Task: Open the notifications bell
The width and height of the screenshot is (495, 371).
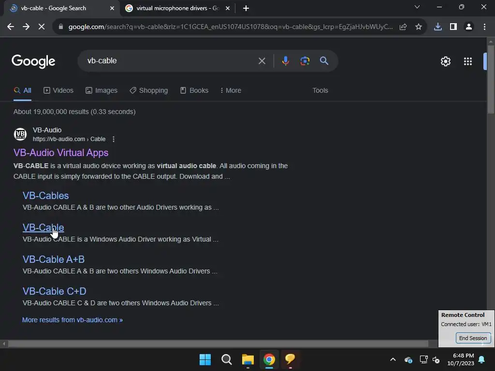Action: click(x=482, y=359)
